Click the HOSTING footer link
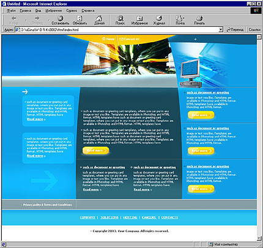The width and height of the screenshot is (263, 248). 130,217
